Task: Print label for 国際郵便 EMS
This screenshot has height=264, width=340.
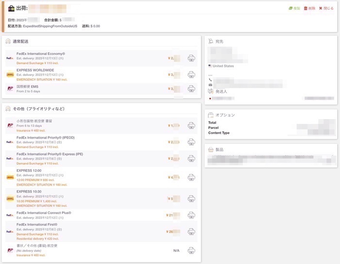Action: click(x=191, y=89)
